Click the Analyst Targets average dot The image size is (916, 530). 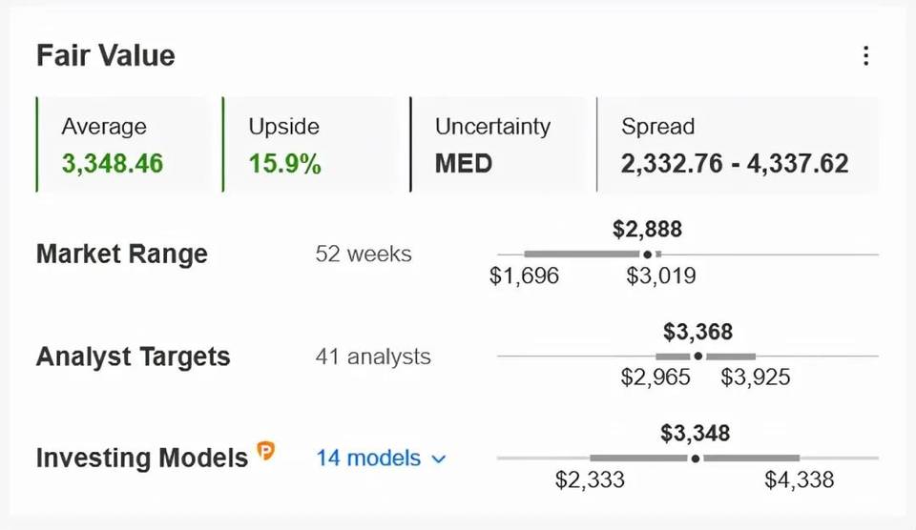click(698, 357)
